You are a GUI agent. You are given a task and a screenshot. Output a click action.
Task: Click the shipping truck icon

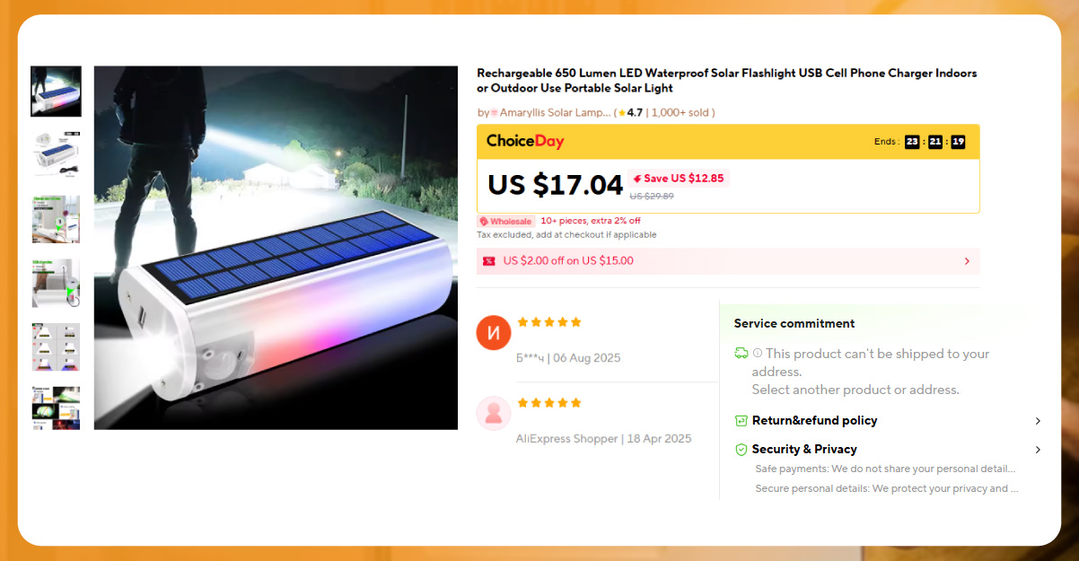pos(741,353)
